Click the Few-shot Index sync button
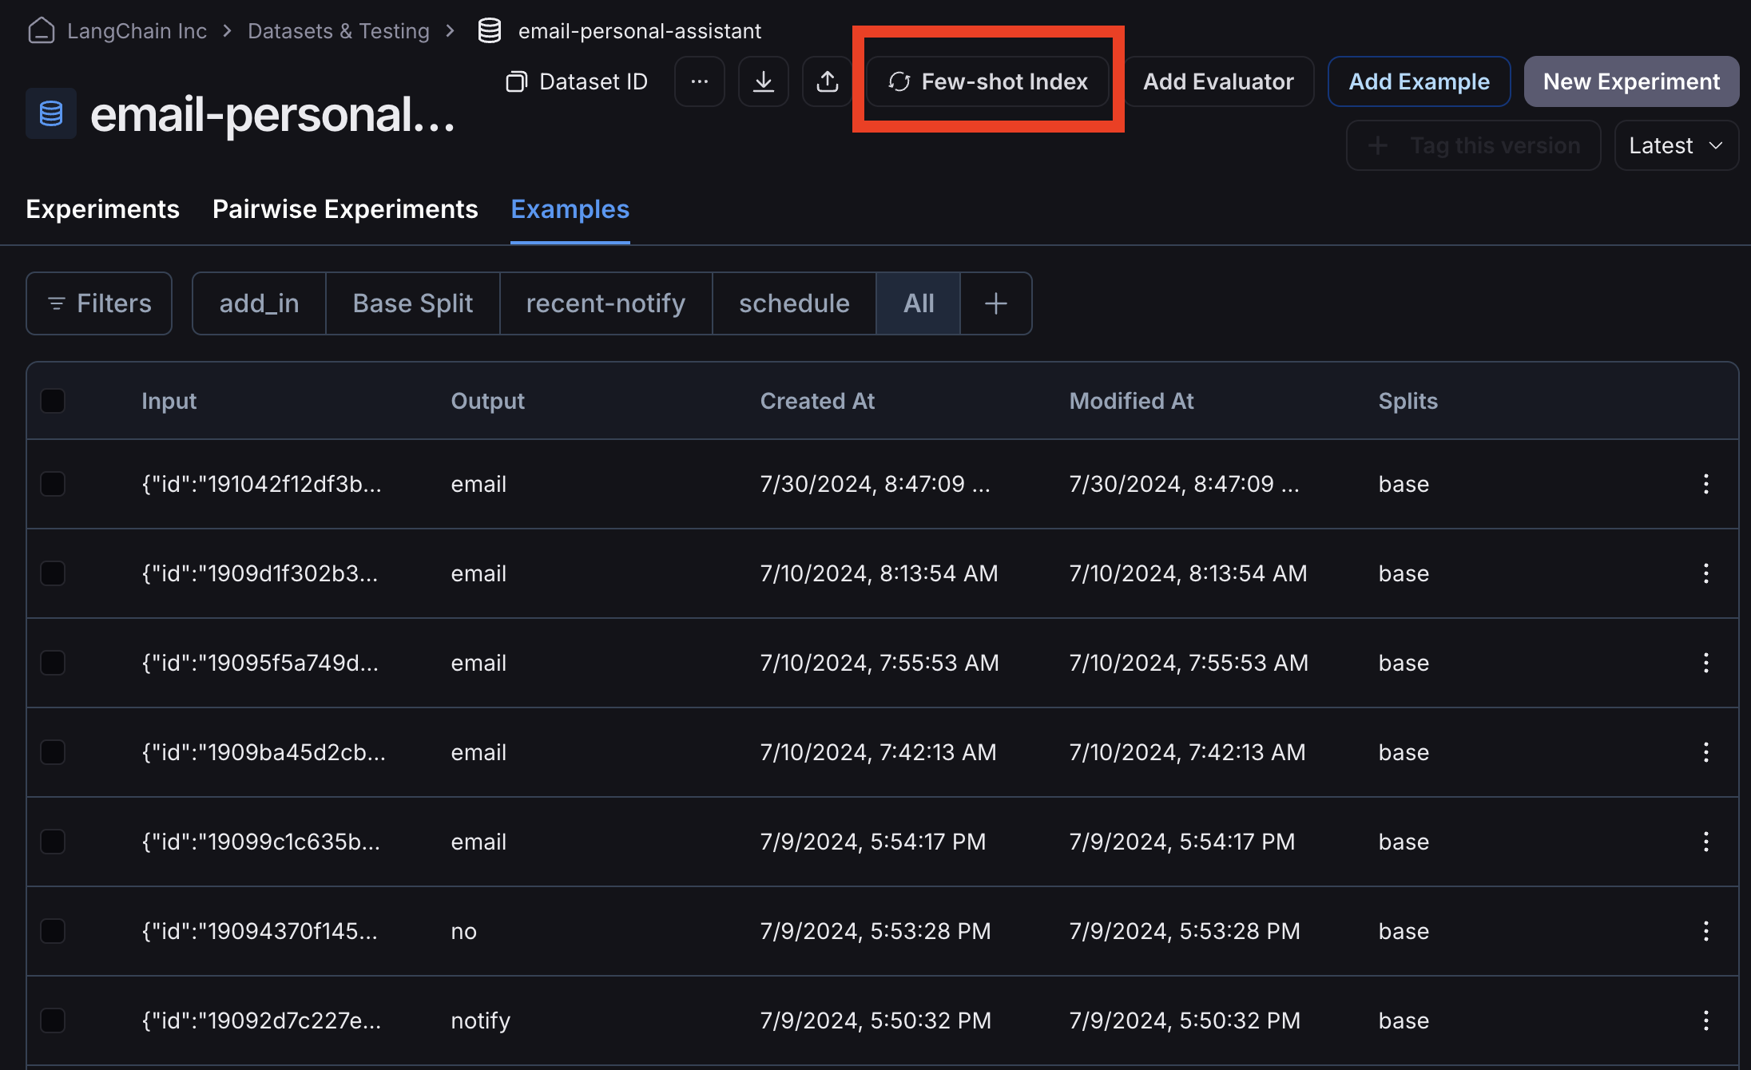This screenshot has width=1751, height=1070. [x=988, y=81]
